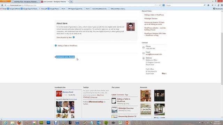The width and height of the screenshot is (223, 125).
Task: Click dave's author avatar photo
Action: 131,27
